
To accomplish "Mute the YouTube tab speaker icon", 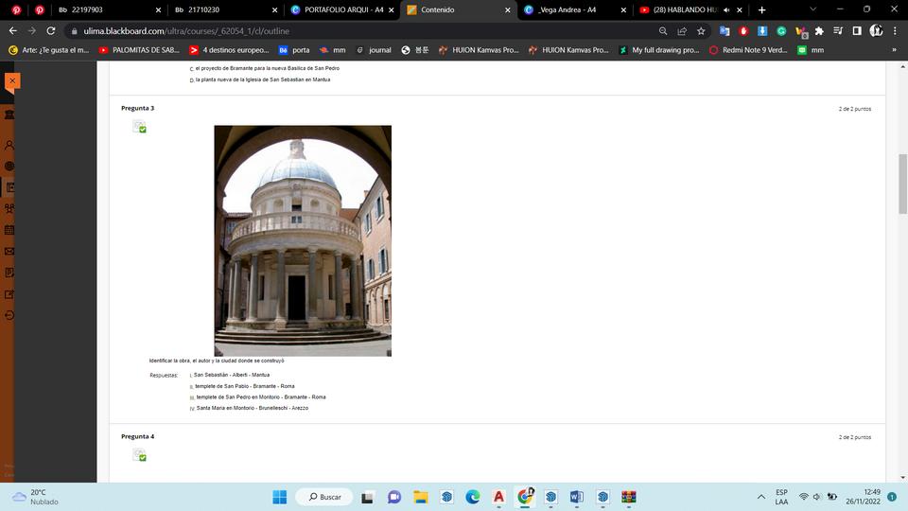I will (726, 9).
